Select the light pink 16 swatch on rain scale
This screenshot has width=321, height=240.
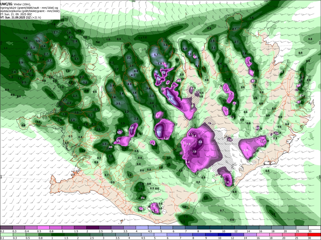[x=263, y=235]
